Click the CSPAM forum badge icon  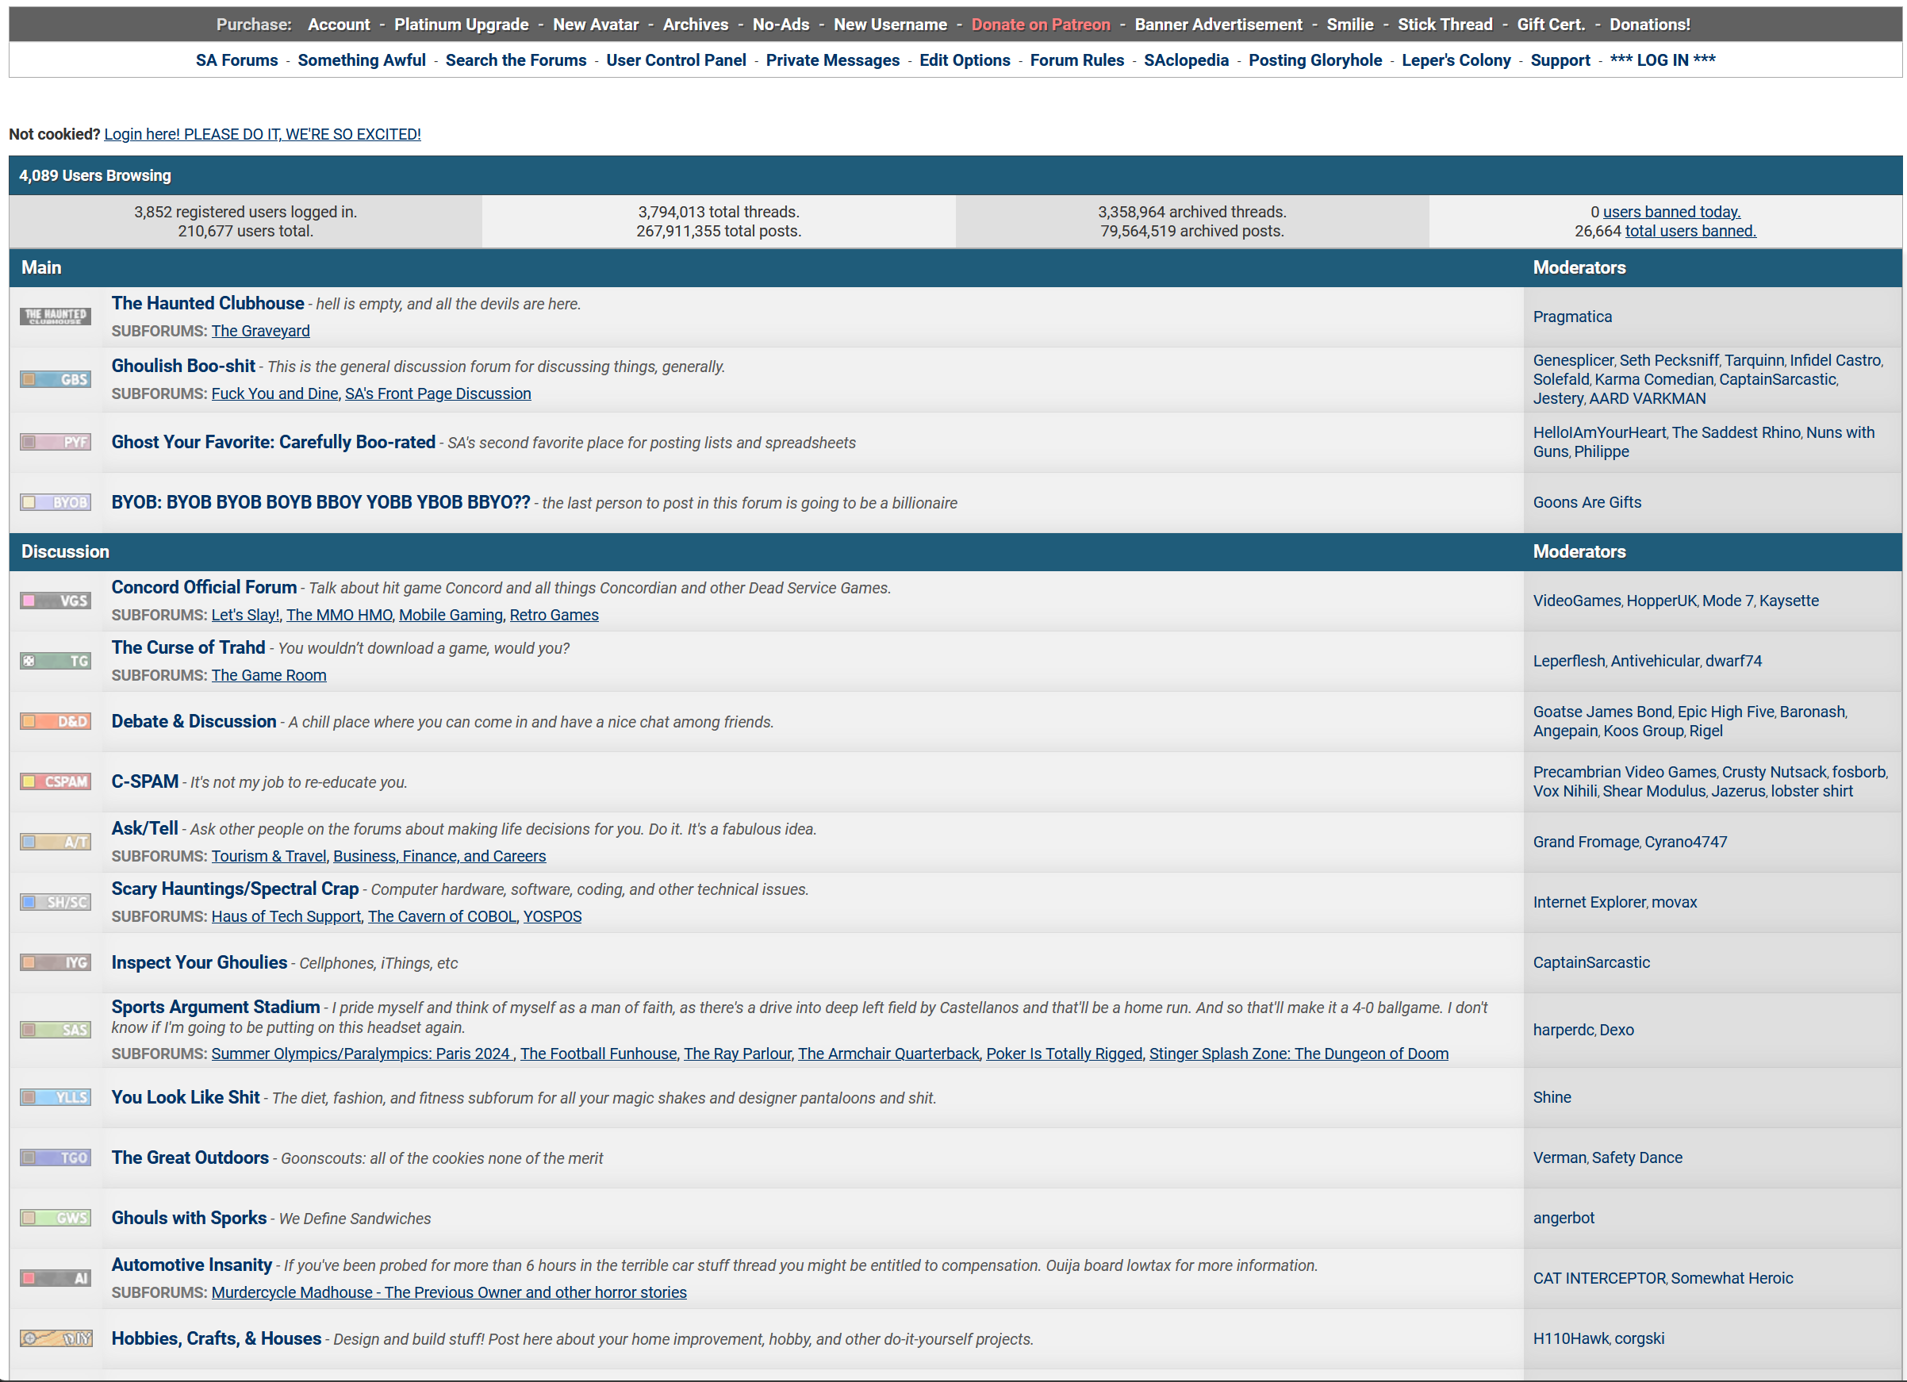(56, 781)
